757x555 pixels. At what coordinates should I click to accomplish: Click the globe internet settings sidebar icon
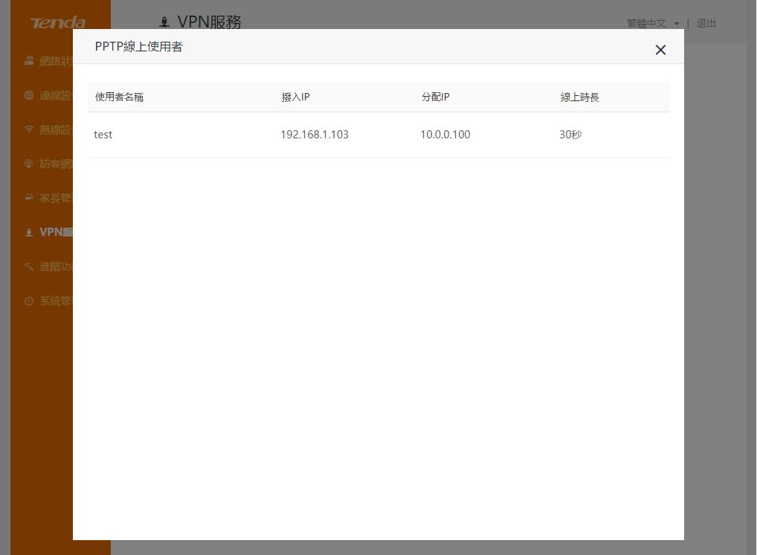[29, 95]
